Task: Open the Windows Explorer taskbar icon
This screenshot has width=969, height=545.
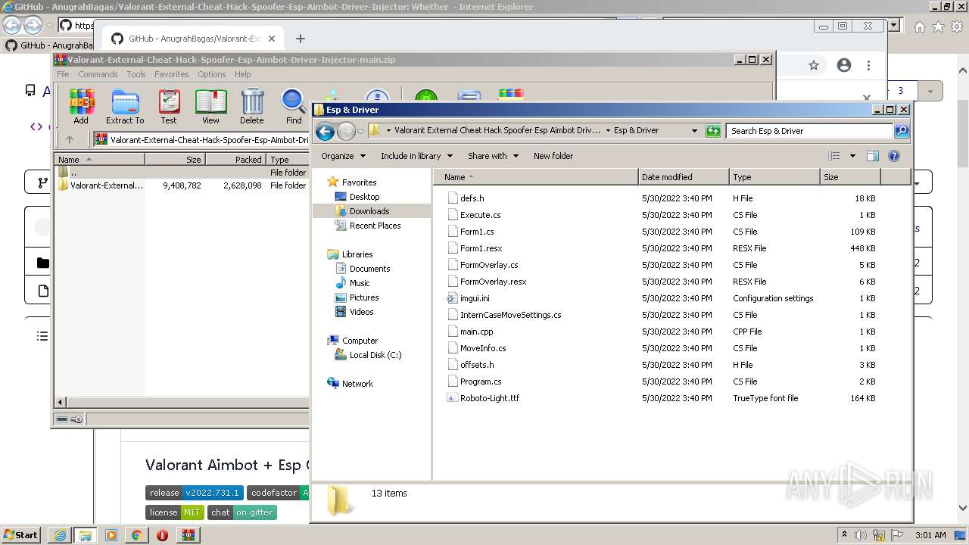Action: pos(86,535)
